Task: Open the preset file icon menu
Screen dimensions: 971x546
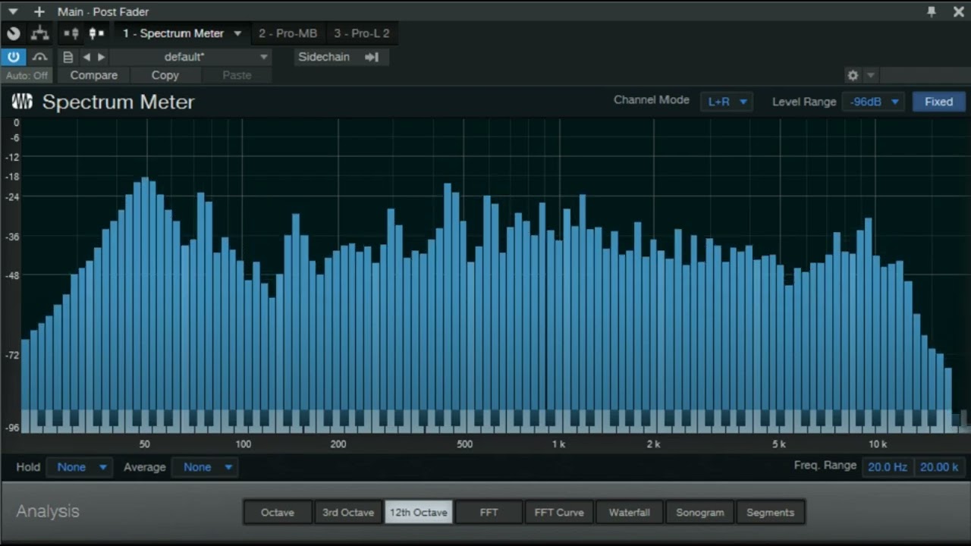Action: coord(68,57)
